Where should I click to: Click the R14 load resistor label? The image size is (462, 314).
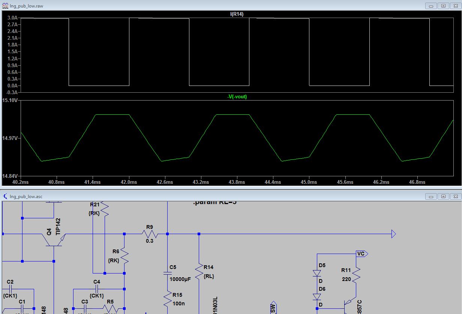[208, 267]
